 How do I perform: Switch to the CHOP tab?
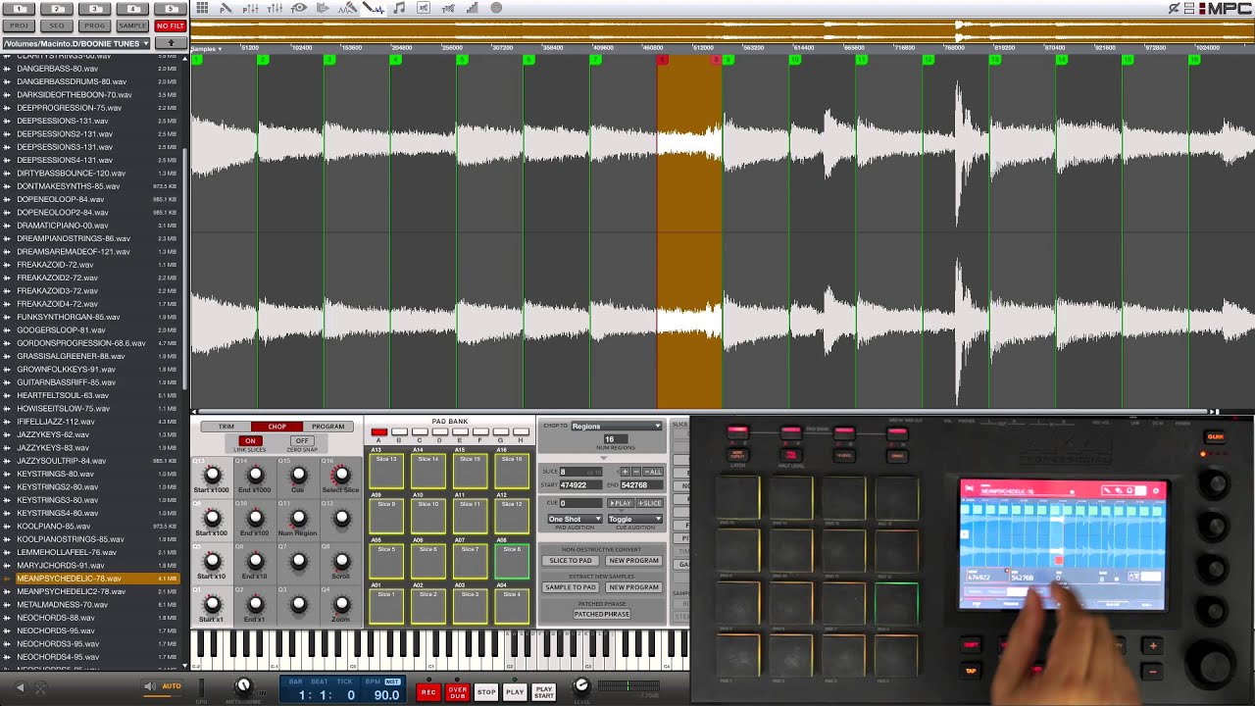tap(276, 427)
